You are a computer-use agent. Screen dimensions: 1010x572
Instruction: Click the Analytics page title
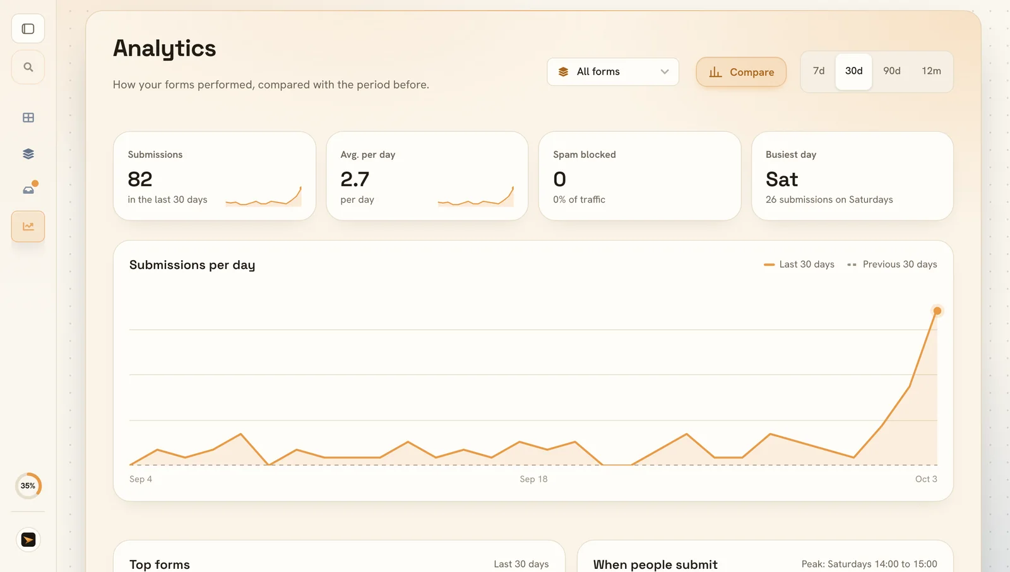click(164, 49)
